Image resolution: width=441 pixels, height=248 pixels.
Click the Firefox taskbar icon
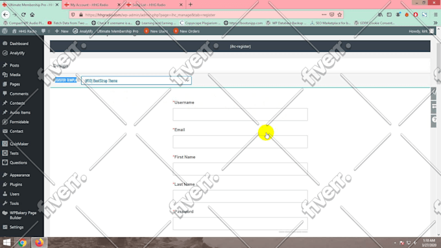click(40, 242)
